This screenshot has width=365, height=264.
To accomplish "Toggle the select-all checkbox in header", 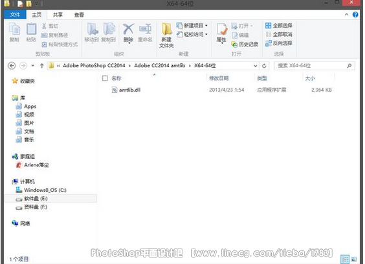I will tap(105, 78).
